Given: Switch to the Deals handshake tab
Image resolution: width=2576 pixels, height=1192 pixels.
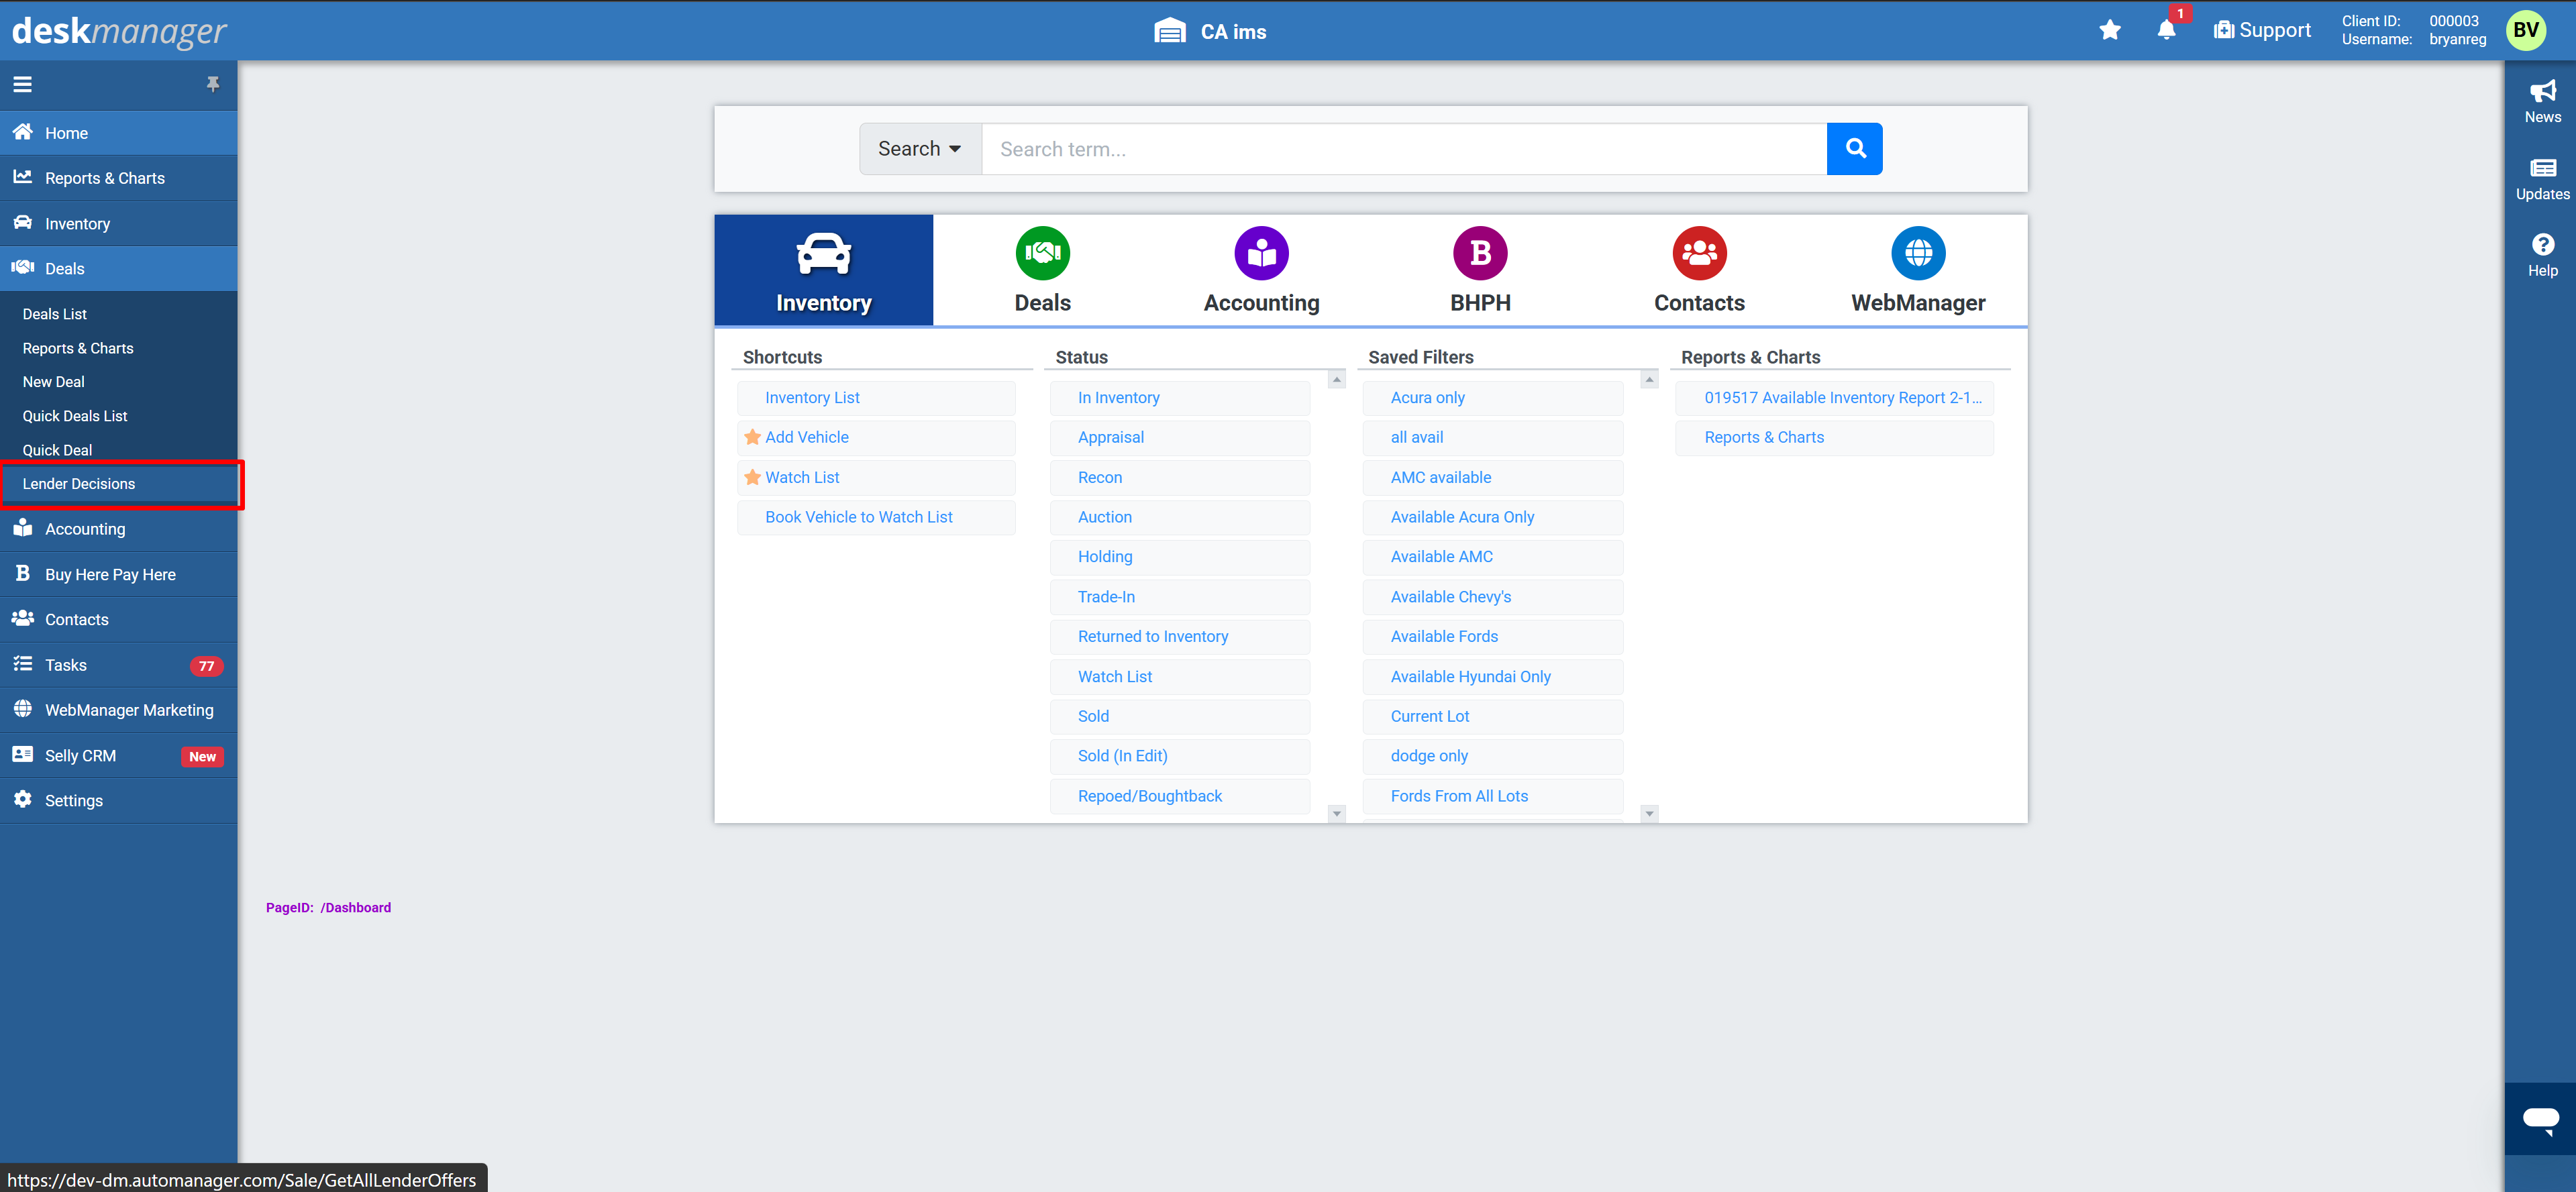Looking at the screenshot, I should tap(1042, 270).
